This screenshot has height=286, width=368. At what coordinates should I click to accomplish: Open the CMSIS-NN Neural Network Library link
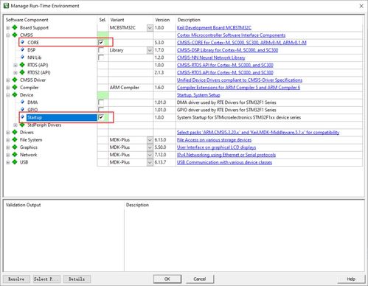click(211, 57)
